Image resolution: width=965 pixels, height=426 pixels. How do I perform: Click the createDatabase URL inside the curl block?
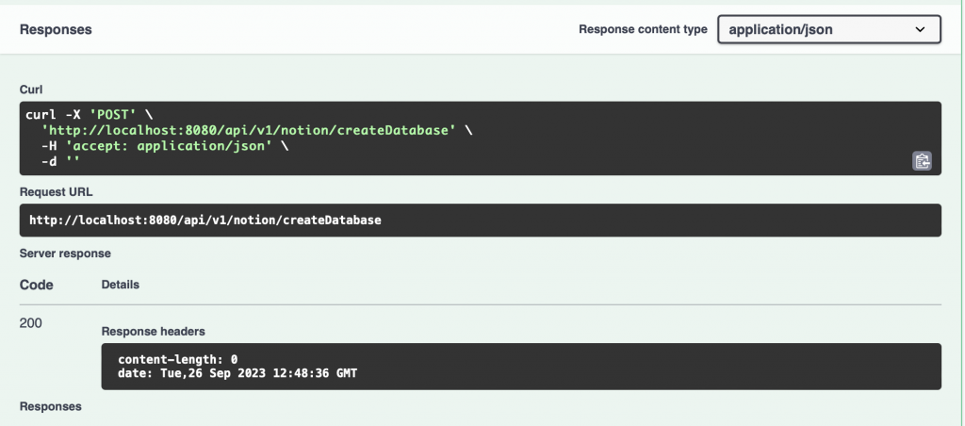click(x=248, y=130)
